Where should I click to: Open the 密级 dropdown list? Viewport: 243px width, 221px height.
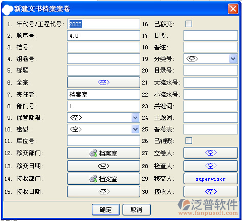[x=135, y=129]
